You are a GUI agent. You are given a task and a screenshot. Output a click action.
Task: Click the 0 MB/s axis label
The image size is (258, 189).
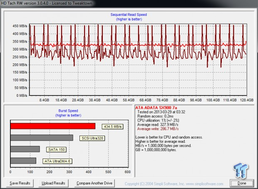[x=22, y=96]
